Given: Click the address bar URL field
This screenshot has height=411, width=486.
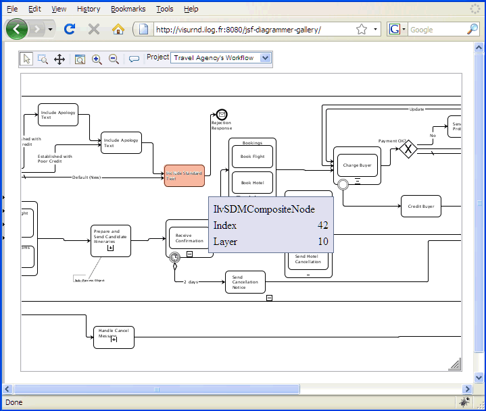Looking at the screenshot, I should [250, 30].
